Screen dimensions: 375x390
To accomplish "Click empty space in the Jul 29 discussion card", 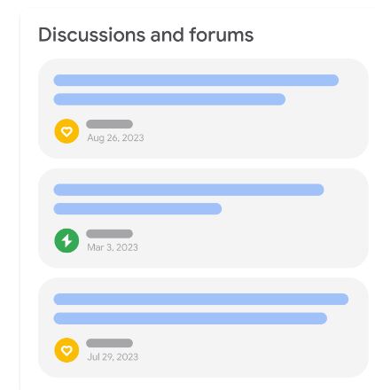I will pyautogui.click(x=251, y=350).
